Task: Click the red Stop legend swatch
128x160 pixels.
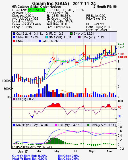Action: pos(14,41)
